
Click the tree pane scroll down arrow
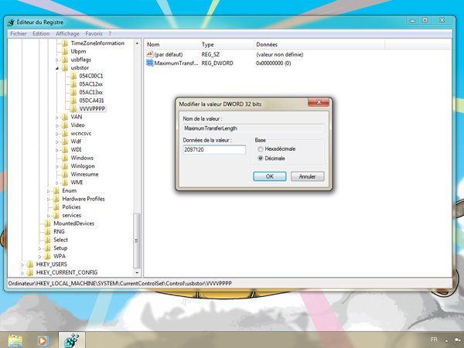pos(137,272)
